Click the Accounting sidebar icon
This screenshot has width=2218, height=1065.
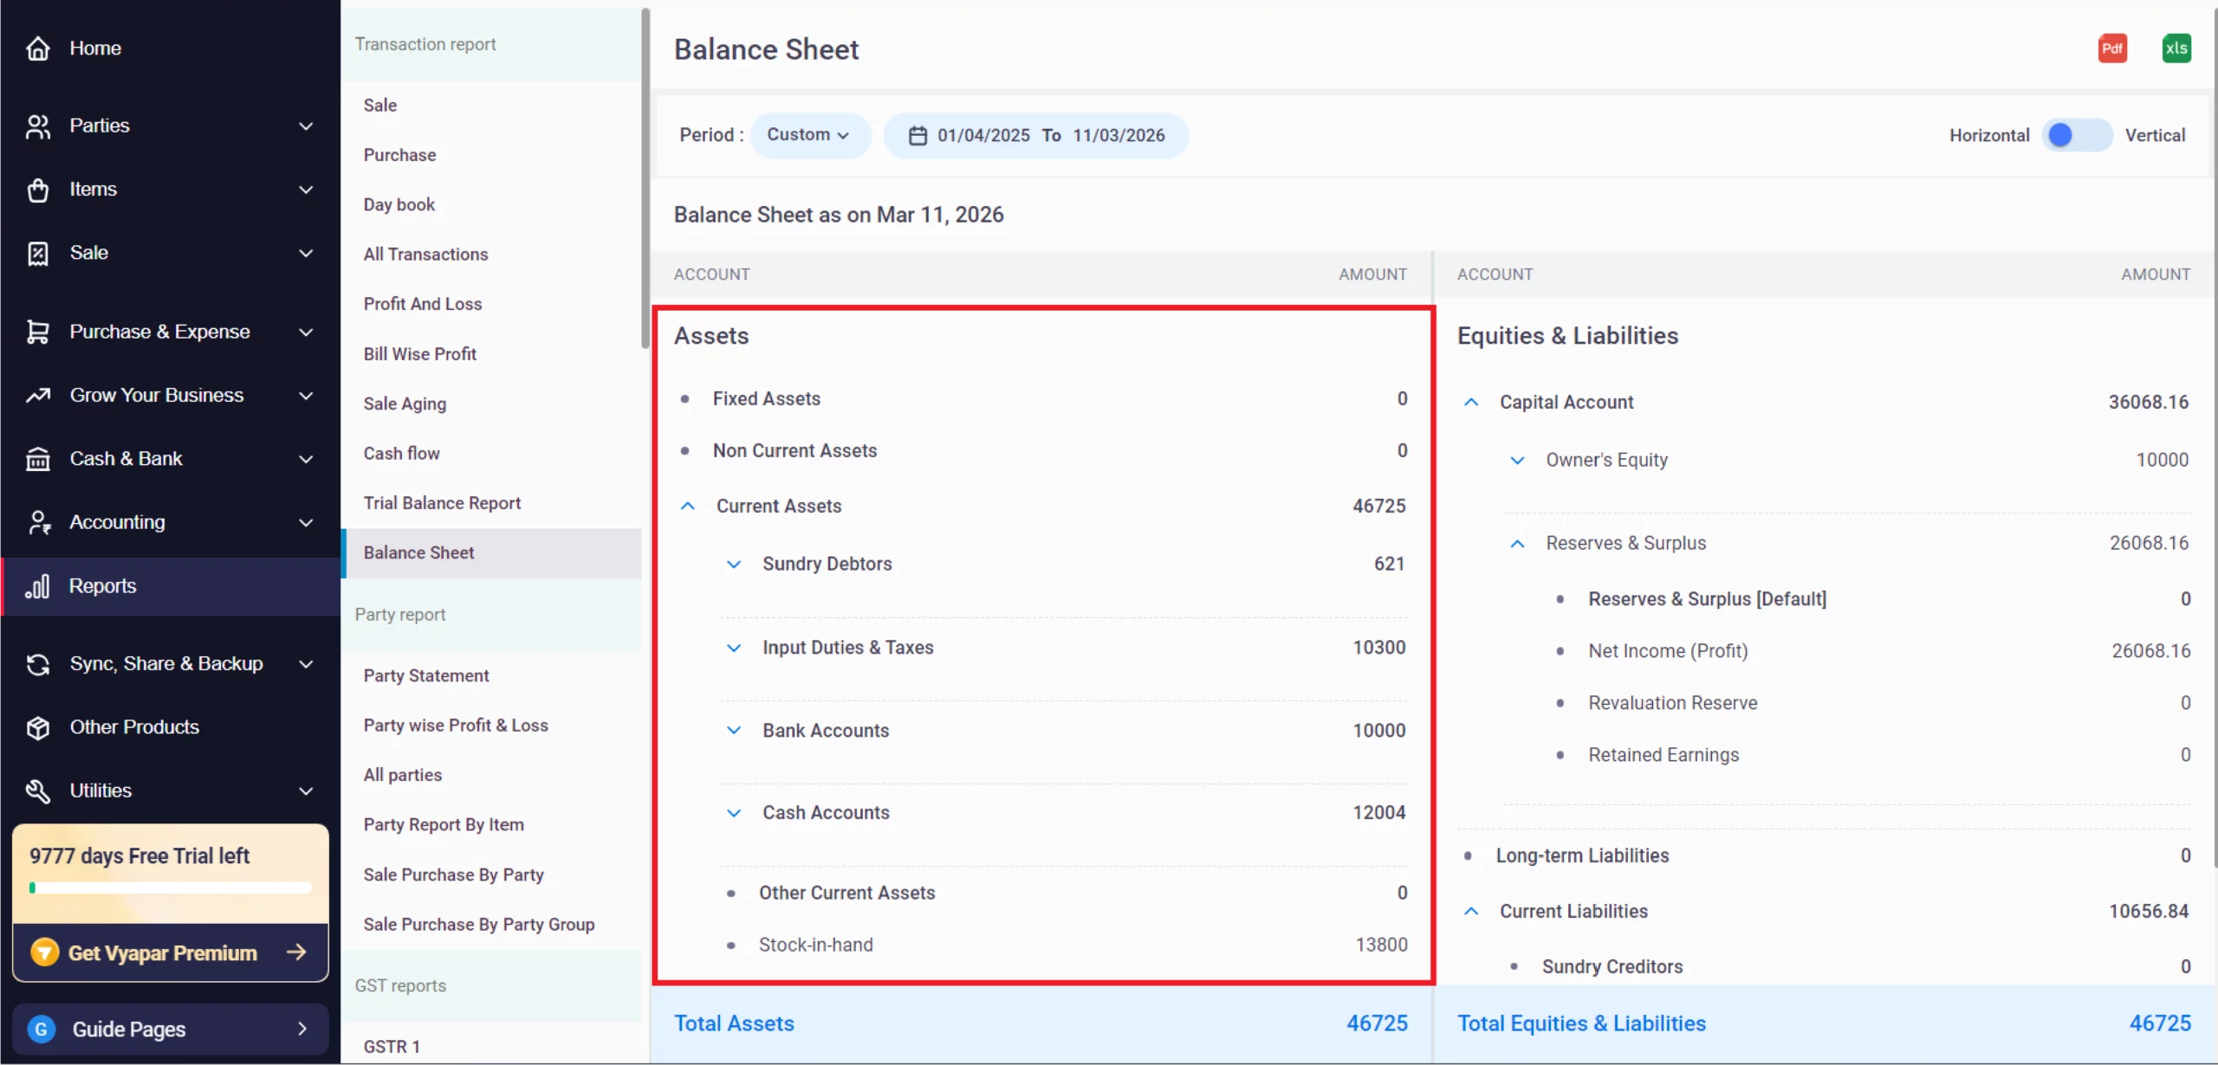click(38, 521)
